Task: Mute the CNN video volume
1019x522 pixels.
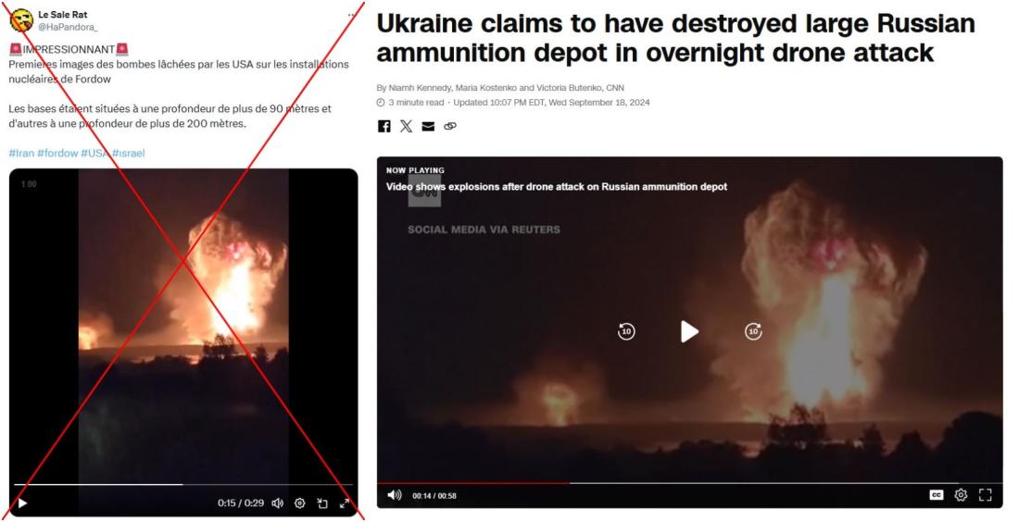Action: (x=395, y=495)
